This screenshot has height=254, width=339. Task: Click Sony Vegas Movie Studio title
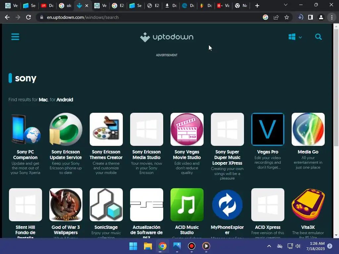(x=187, y=155)
